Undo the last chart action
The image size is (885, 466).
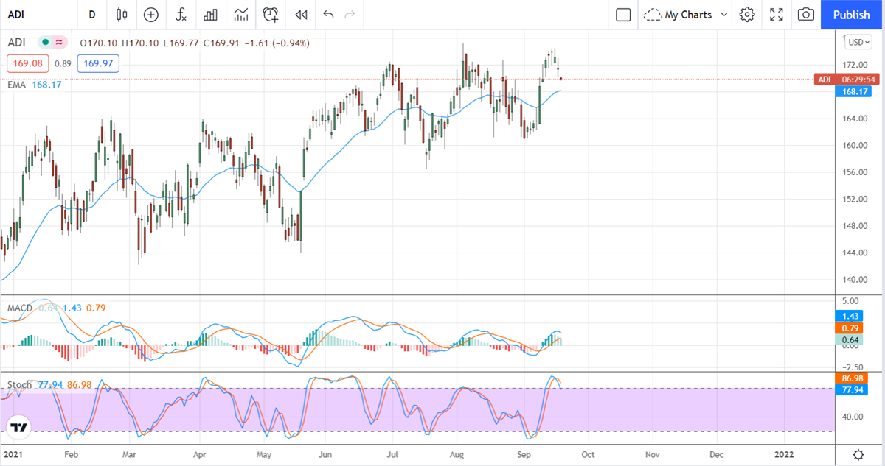click(328, 15)
